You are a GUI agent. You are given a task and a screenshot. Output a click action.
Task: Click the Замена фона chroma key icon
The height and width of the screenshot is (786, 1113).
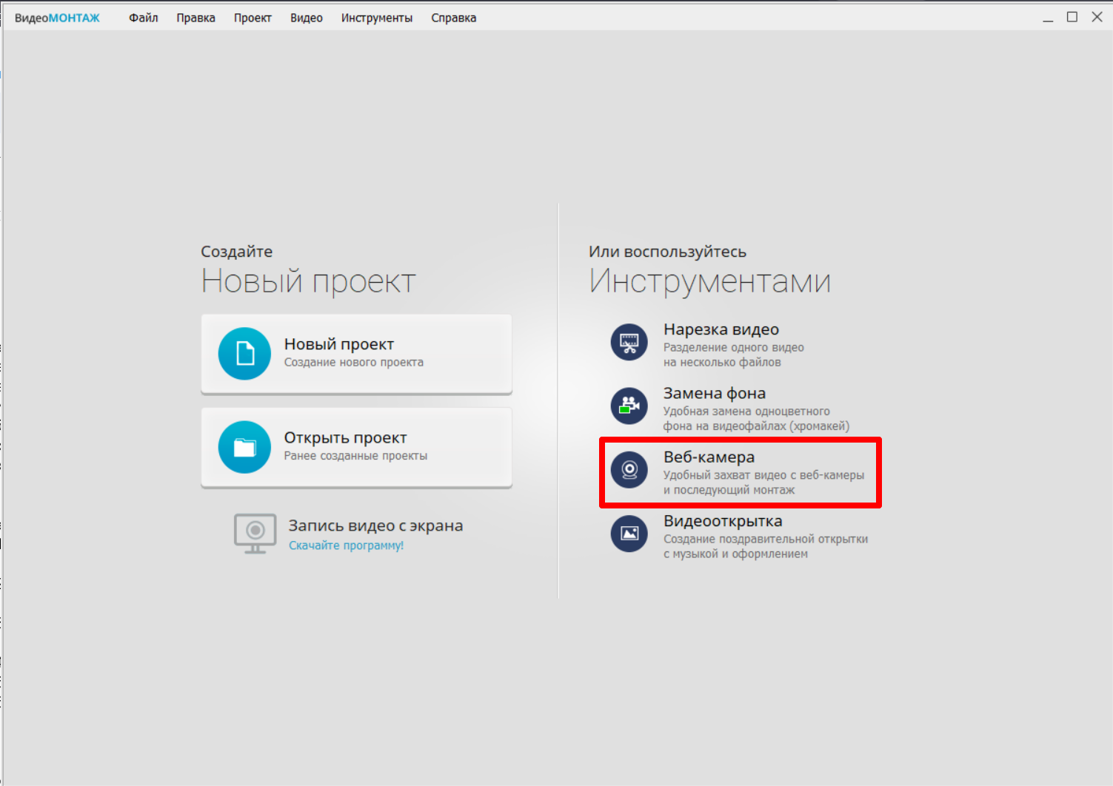tap(629, 406)
